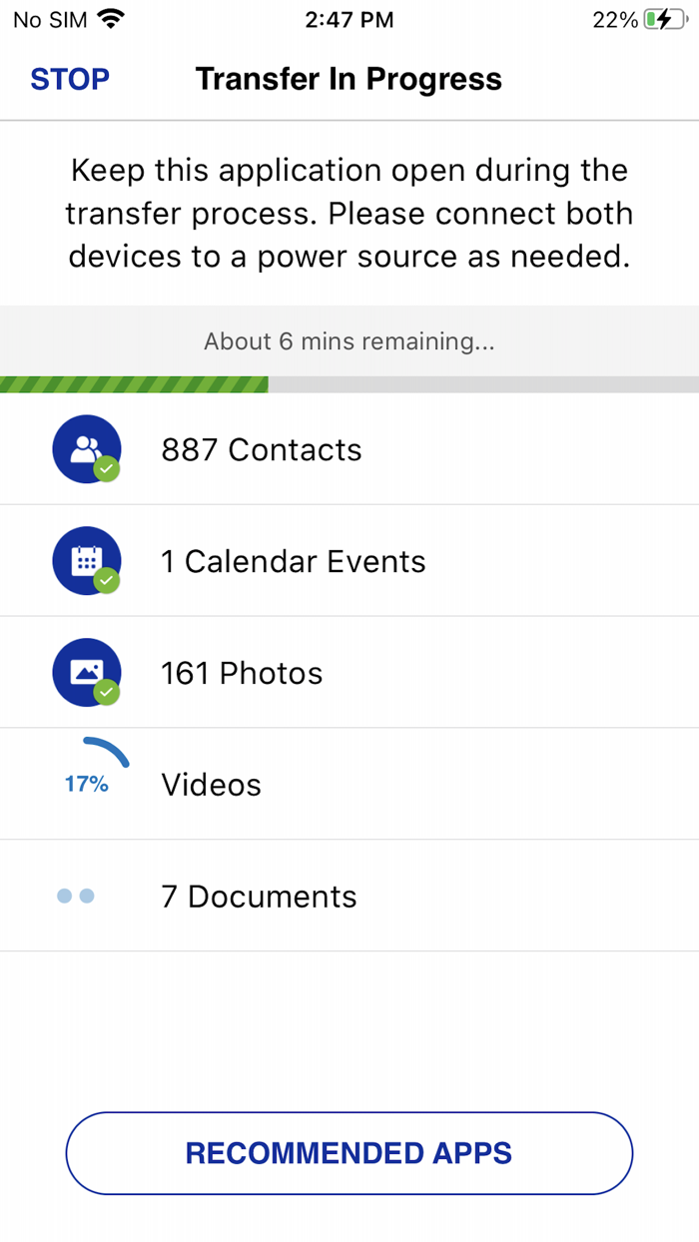Stop the transfer in progress

tap(70, 80)
